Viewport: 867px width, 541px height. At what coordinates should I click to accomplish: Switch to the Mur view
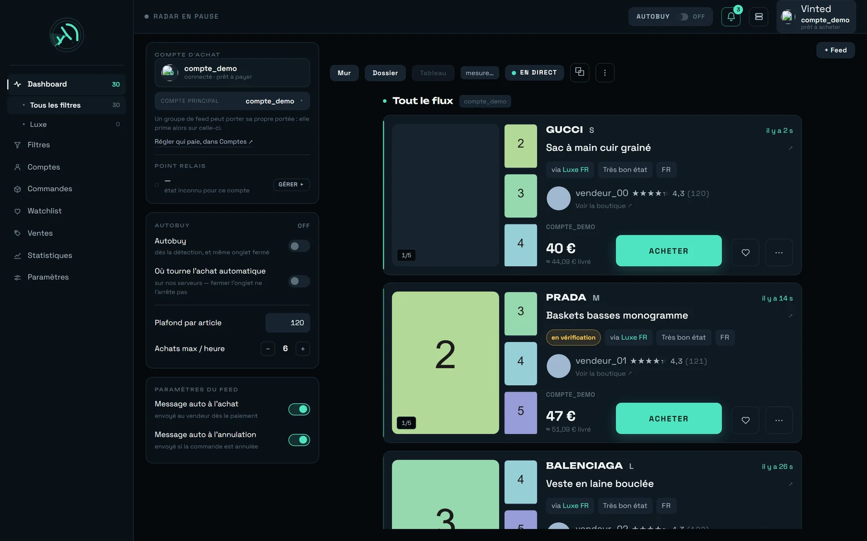click(x=344, y=73)
